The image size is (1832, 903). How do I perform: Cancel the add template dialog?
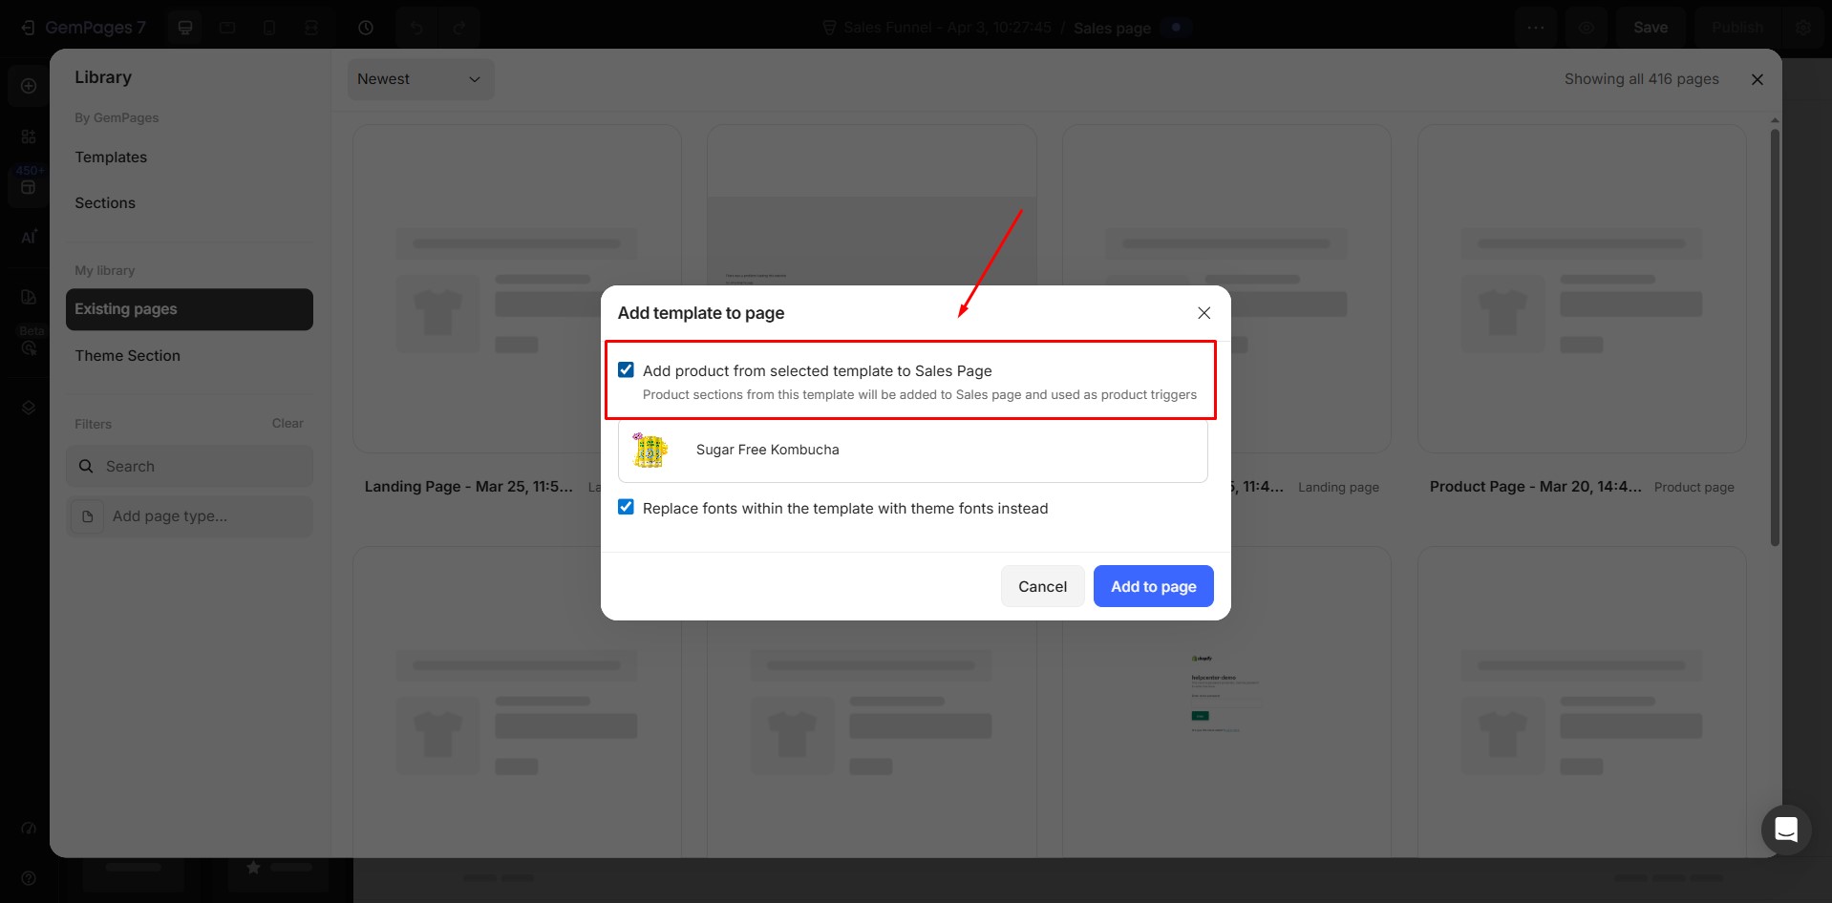point(1042,586)
